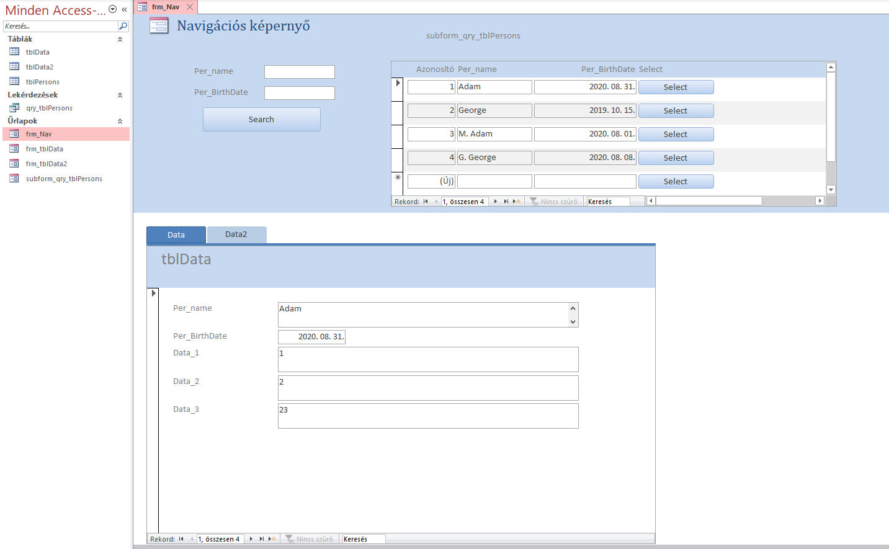
Task: Click the magnifier icon in navigation search box
Action: coord(123,26)
